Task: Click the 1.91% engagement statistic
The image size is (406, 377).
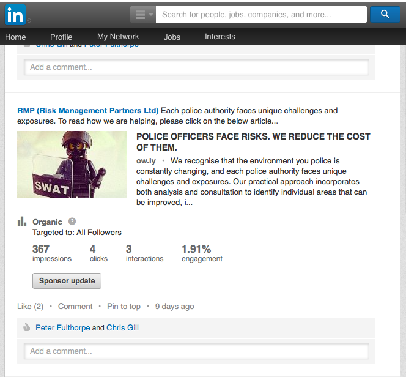Action: click(202, 253)
